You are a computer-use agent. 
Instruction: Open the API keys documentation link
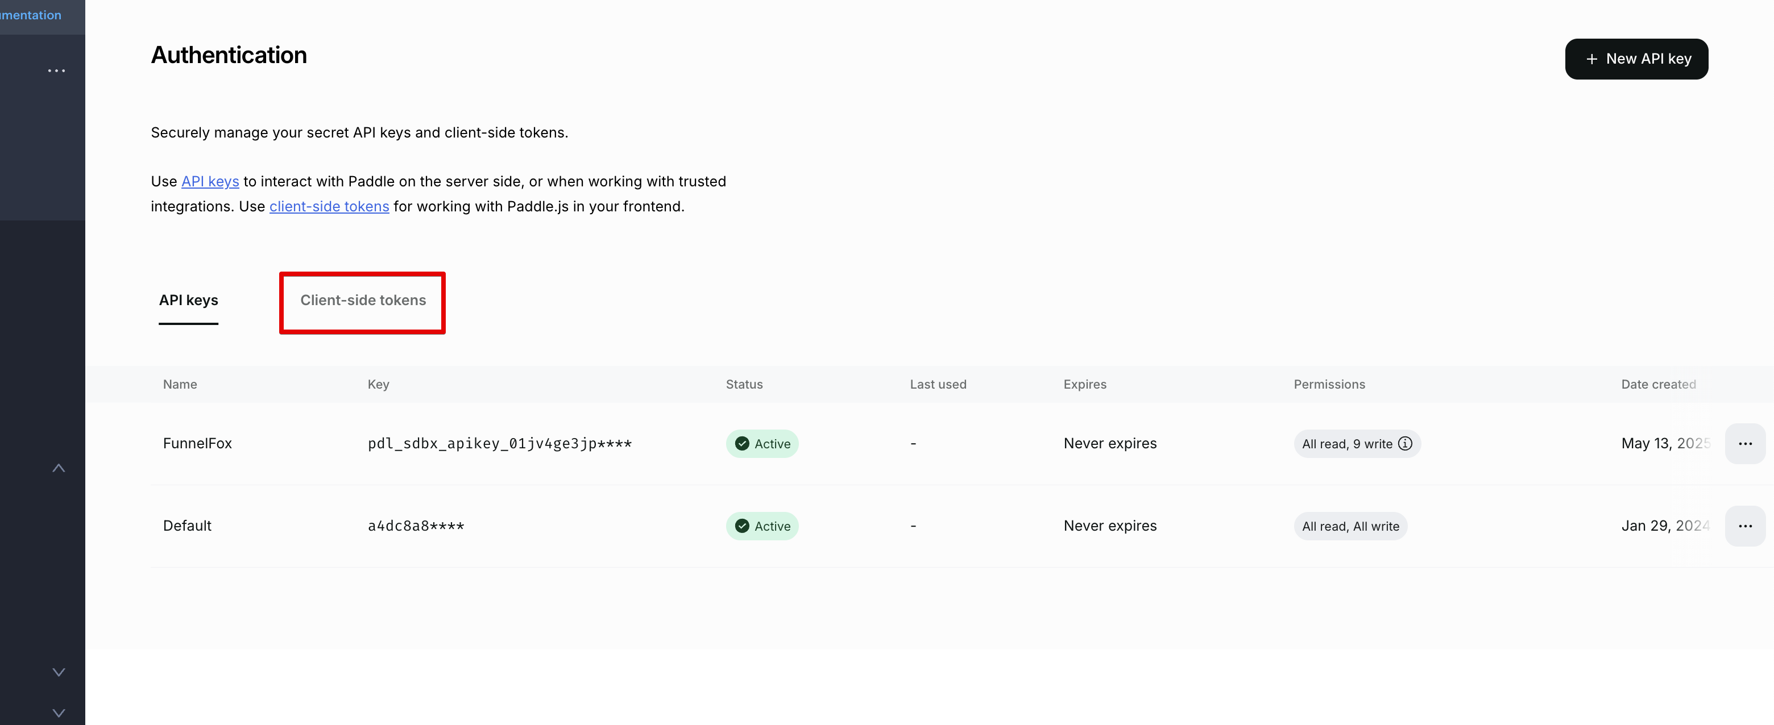210,182
